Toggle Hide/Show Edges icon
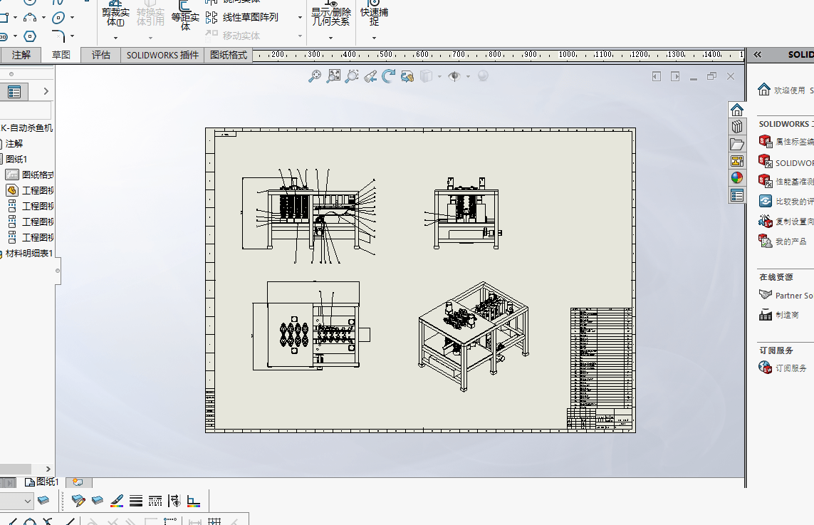The image size is (814, 525). click(174, 501)
